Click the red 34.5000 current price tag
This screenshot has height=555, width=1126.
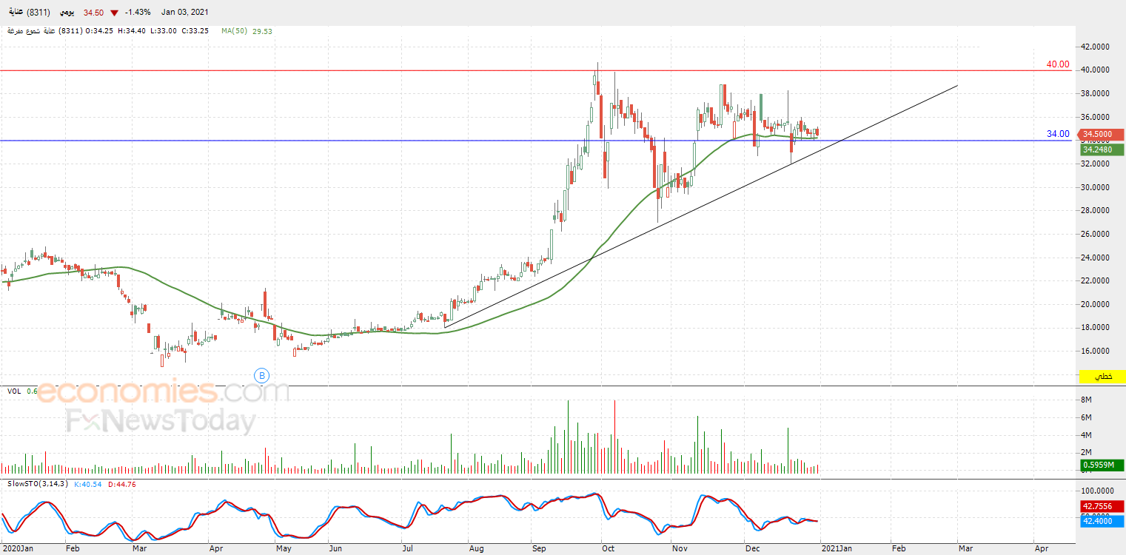point(1102,135)
